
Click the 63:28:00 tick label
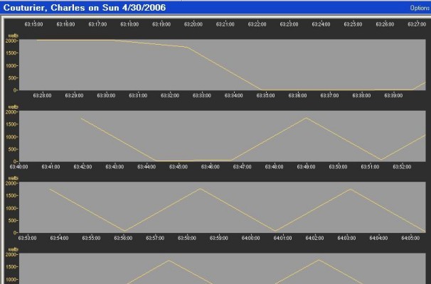pos(42,95)
